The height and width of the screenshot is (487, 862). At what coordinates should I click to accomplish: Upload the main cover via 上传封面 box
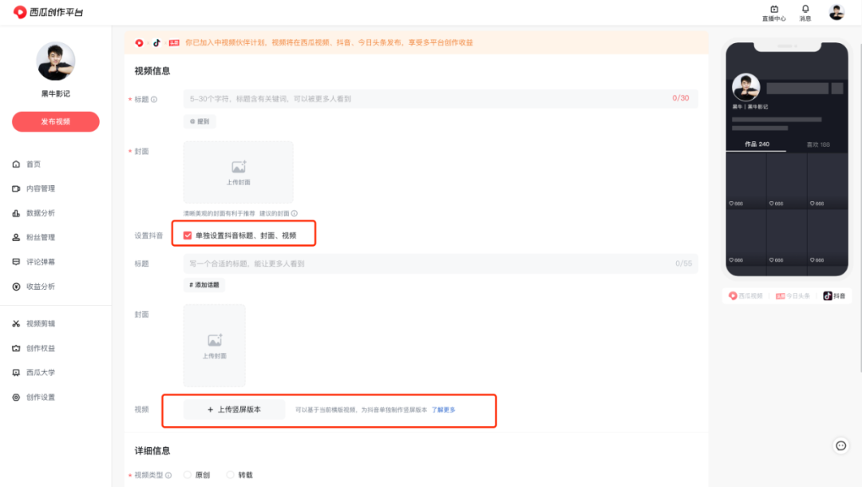tap(238, 172)
